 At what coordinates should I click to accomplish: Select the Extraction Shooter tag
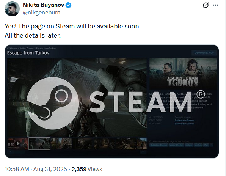[x=159, y=145]
